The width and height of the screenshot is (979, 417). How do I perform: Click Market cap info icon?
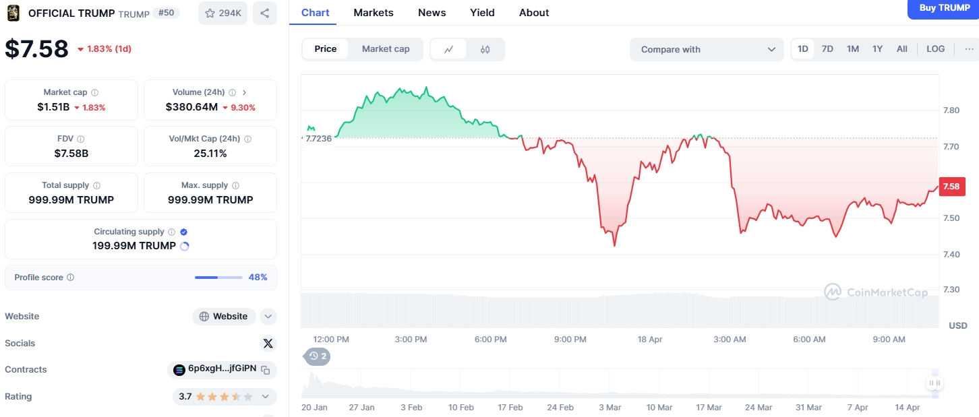click(x=94, y=92)
